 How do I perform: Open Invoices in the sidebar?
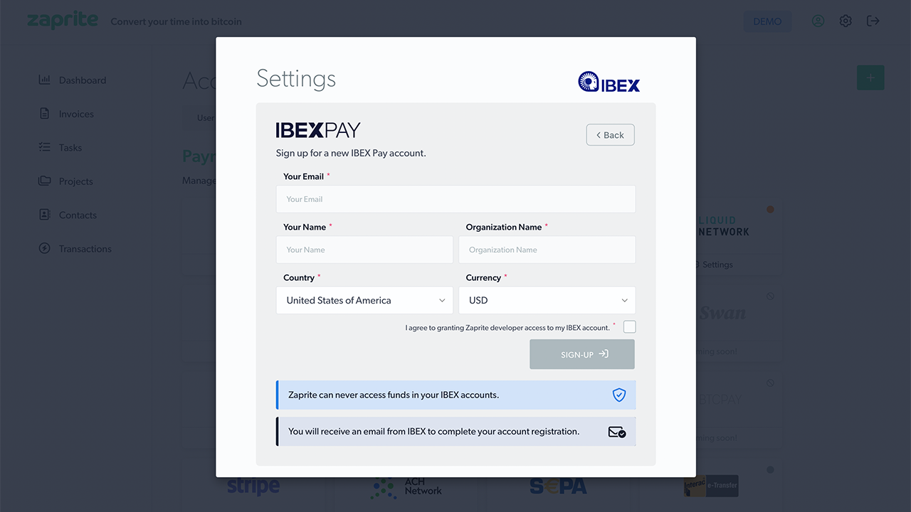tap(76, 114)
